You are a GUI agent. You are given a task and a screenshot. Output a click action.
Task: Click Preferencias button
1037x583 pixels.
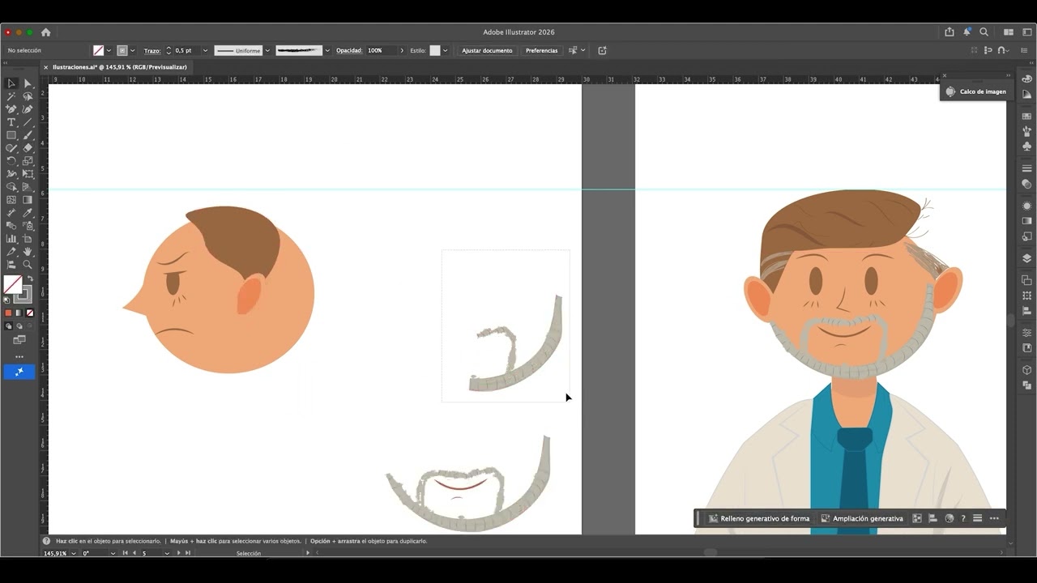click(x=541, y=50)
